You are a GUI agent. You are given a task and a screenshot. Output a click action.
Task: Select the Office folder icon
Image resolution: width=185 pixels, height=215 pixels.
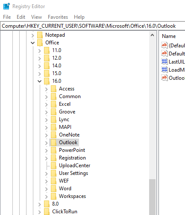pyautogui.click(x=40, y=43)
